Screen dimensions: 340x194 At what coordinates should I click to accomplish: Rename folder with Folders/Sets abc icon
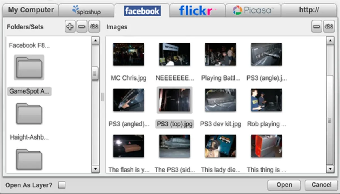coord(94,27)
